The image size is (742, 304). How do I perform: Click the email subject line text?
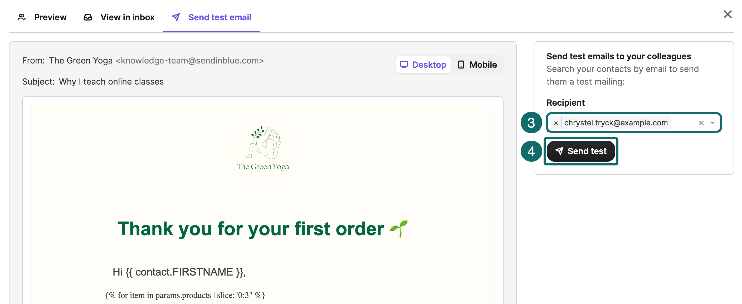tap(111, 81)
